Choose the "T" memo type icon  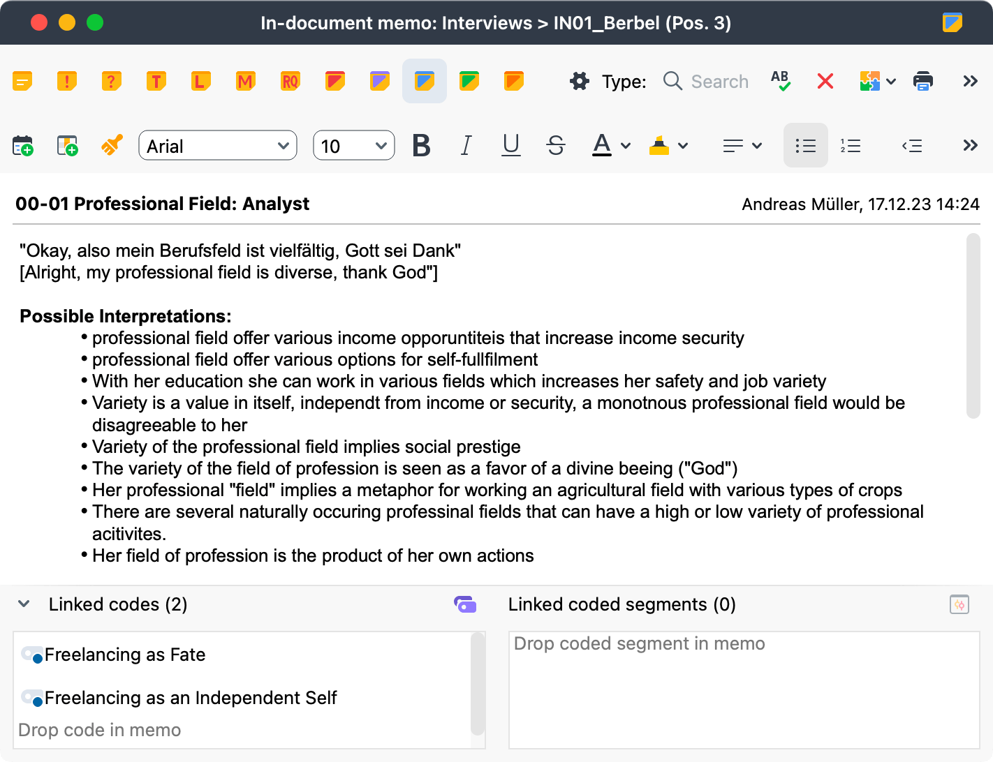click(156, 81)
